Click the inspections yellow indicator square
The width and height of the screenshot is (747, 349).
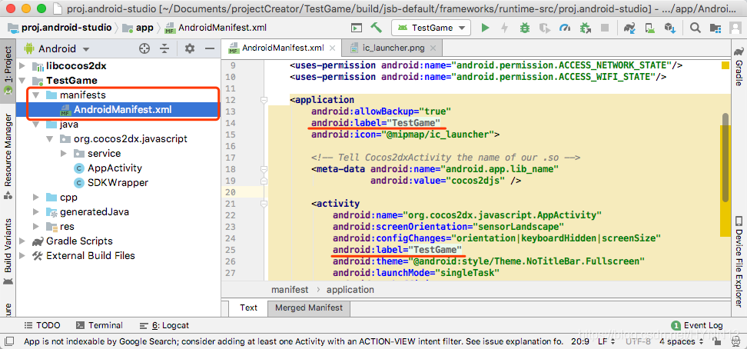(x=725, y=65)
